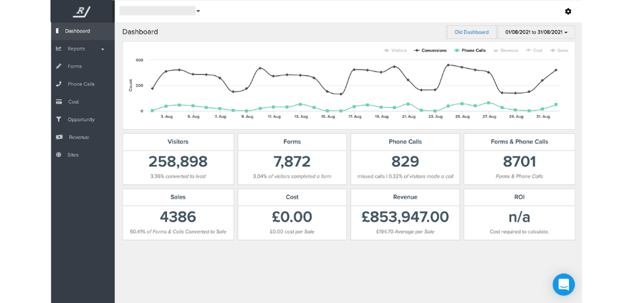Screen dimensions: 633x303
Task: Click the Forms pencil icon
Action: tap(59, 66)
